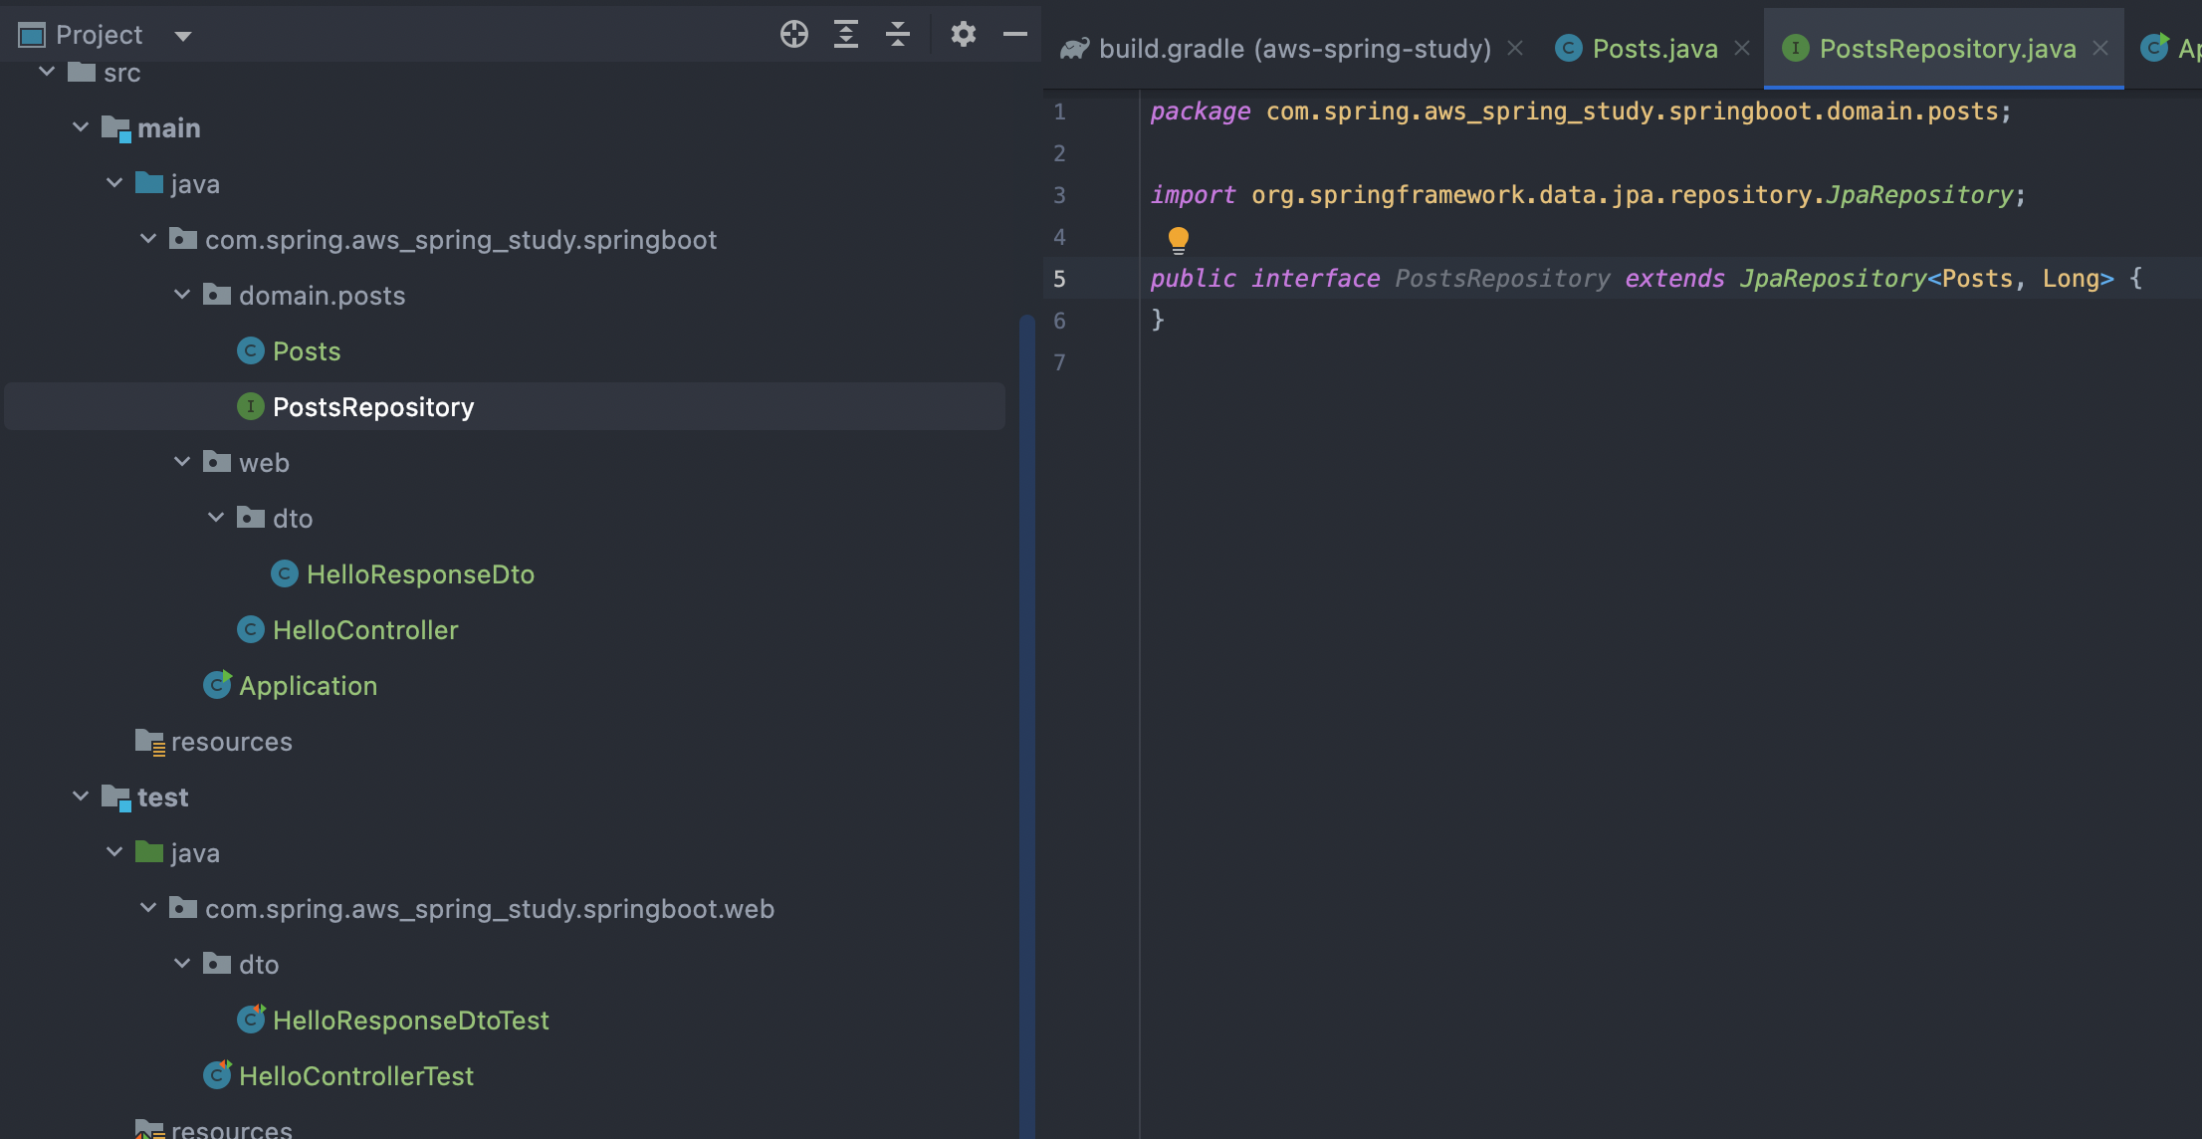Open HelloController in the project tree
The image size is (2202, 1139).
tap(365, 630)
